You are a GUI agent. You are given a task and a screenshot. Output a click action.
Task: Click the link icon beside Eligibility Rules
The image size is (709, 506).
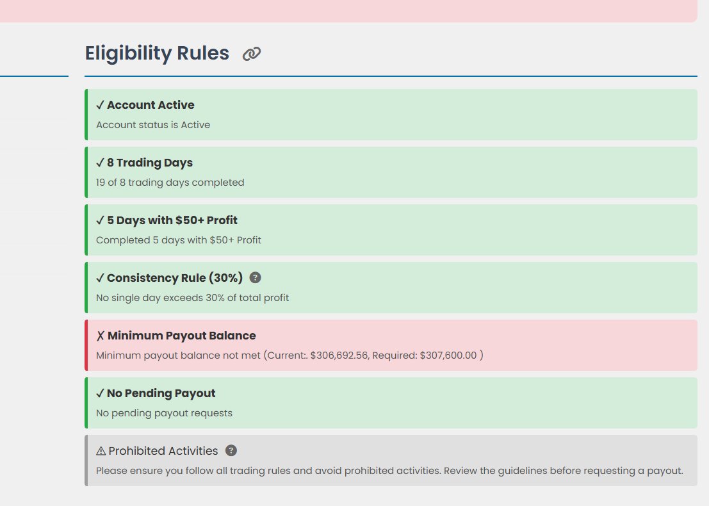(x=252, y=54)
